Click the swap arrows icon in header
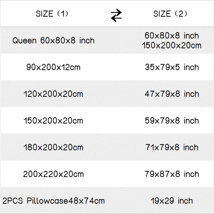The width and height of the screenshot is (214, 214). 116,15
